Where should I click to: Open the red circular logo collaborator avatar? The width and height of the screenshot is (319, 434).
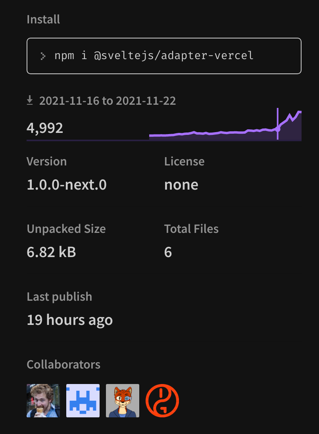pos(162,401)
